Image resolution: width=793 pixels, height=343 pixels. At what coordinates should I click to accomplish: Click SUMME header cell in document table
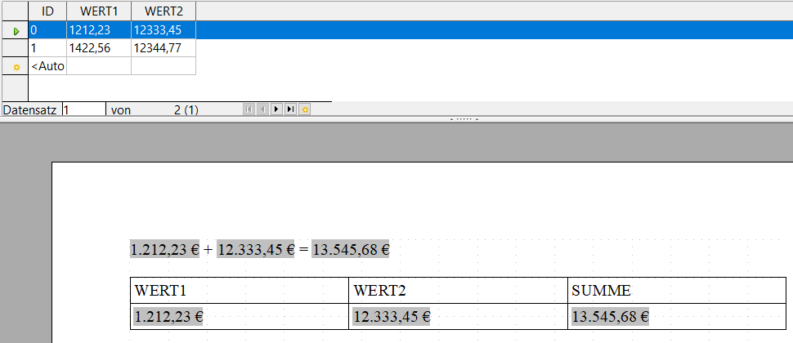[677, 291]
